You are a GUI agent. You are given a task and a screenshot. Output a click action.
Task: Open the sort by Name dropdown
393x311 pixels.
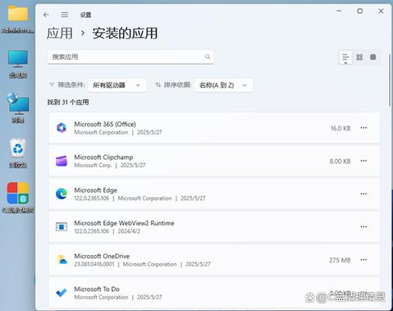223,85
